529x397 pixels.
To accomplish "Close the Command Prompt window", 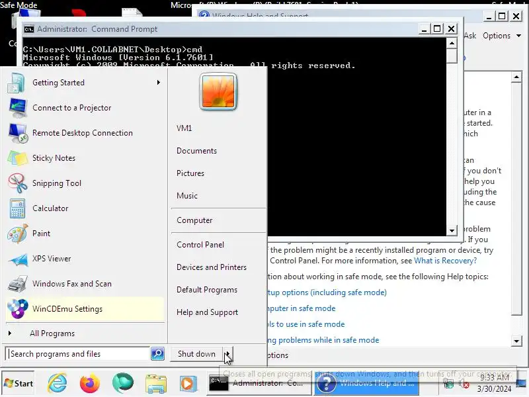I will click(x=452, y=29).
